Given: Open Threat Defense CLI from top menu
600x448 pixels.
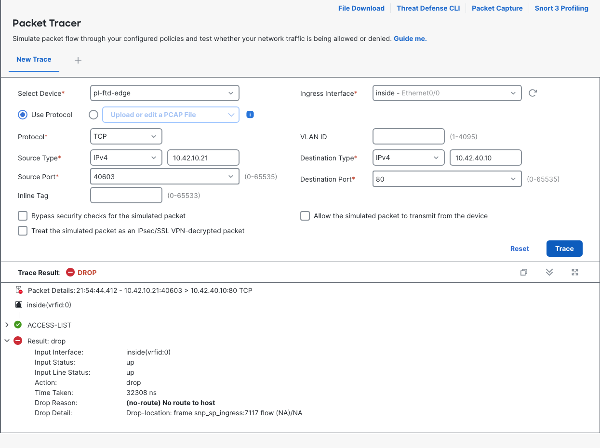Looking at the screenshot, I should pyautogui.click(x=428, y=8).
